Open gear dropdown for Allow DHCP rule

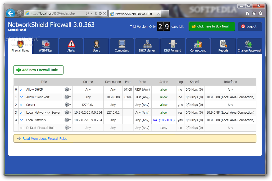coord(68,90)
